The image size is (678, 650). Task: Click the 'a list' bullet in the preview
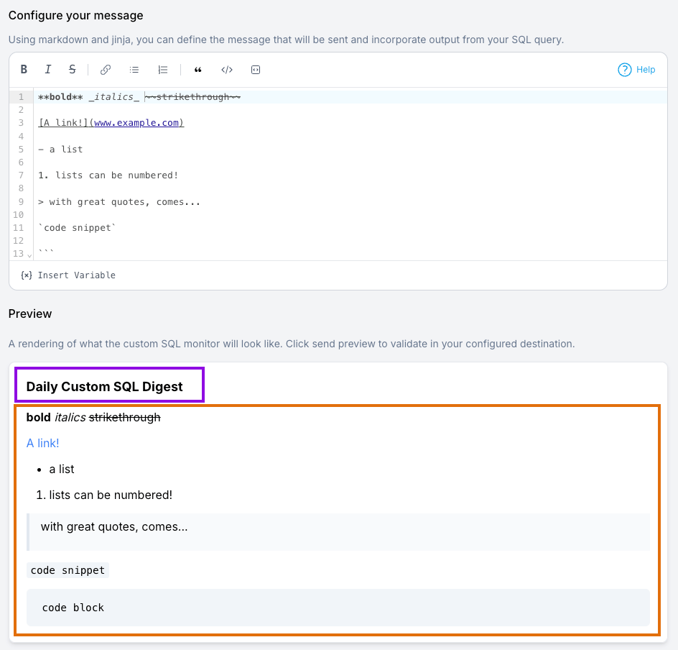point(61,469)
